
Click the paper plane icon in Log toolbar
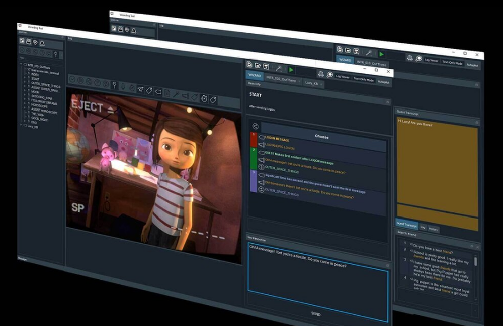140,89
